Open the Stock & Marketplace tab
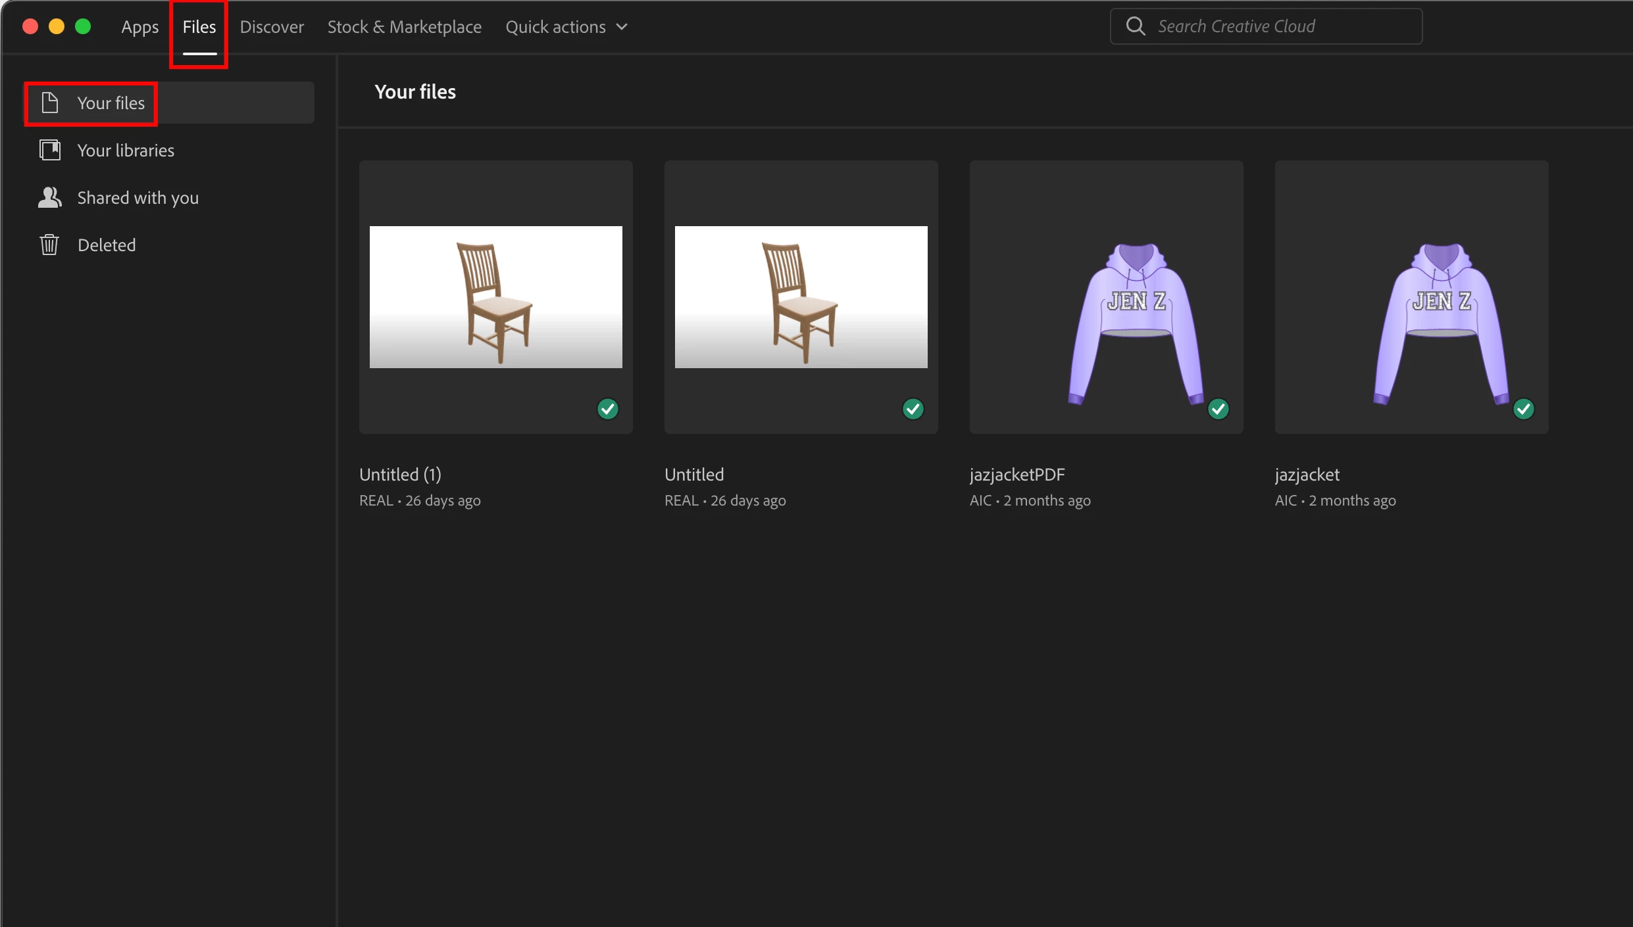The image size is (1633, 927). (x=404, y=27)
